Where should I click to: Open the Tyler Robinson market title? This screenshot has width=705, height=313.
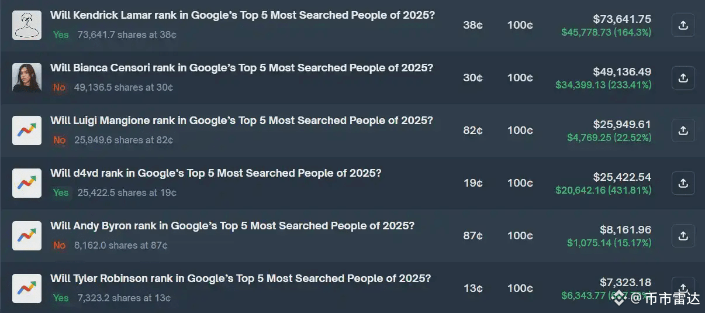[240, 278]
